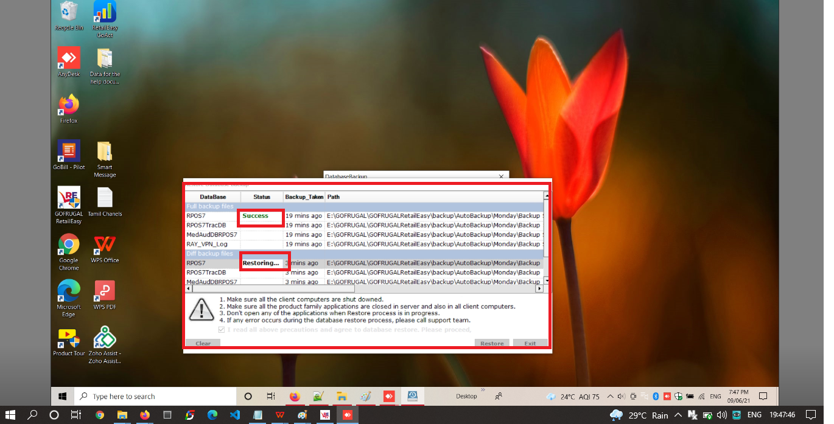Click the green 'Success' status text

click(x=255, y=216)
